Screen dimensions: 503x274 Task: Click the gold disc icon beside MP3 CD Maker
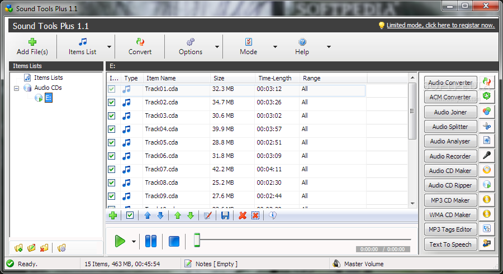tap(487, 200)
